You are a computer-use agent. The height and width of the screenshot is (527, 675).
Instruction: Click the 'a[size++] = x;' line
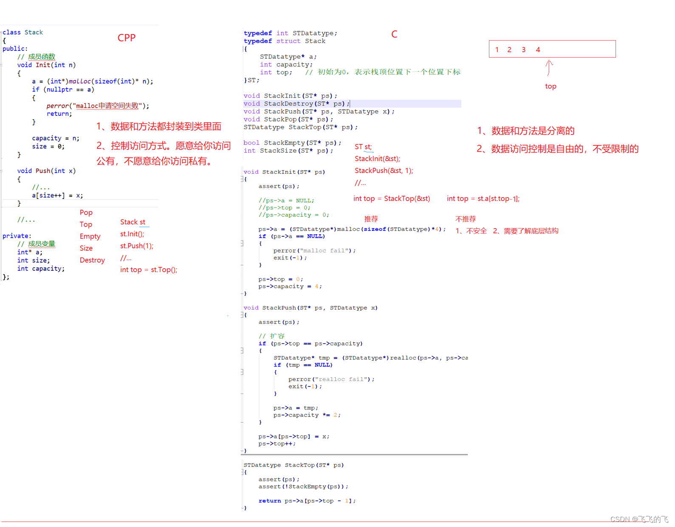[x=57, y=196]
